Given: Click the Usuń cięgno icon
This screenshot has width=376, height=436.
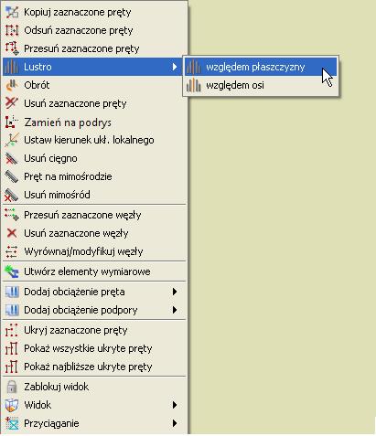Looking at the screenshot, I should tap(12, 158).
